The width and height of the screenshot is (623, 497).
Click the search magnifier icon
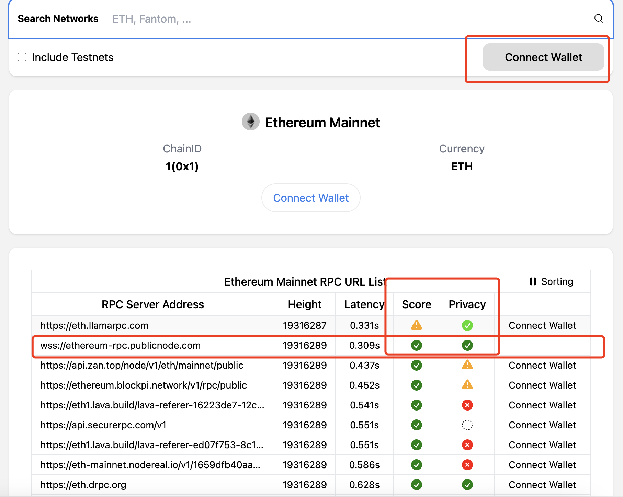pos(599,19)
